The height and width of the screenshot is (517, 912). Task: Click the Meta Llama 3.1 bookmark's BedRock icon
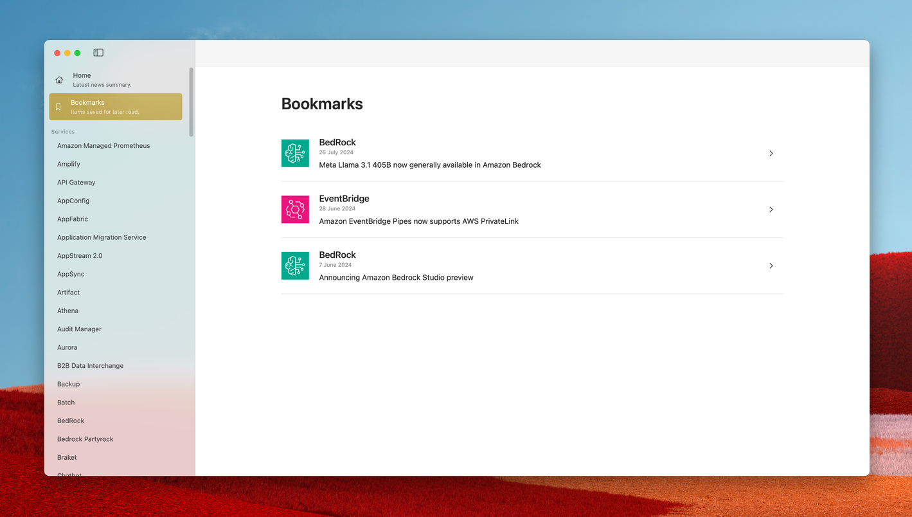point(295,153)
